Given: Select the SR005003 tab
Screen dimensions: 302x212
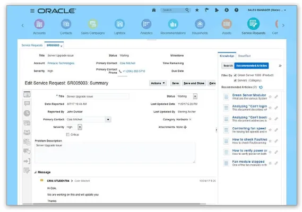Looking at the screenshot, I should point(53,46).
